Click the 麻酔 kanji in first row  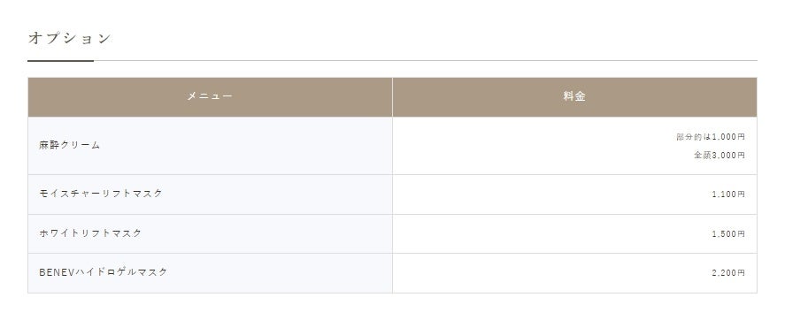pyautogui.click(x=48, y=146)
